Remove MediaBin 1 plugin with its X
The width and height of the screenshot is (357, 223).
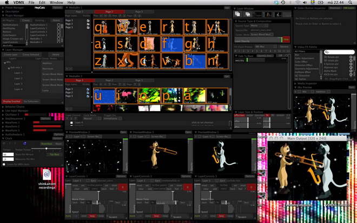(58, 39)
